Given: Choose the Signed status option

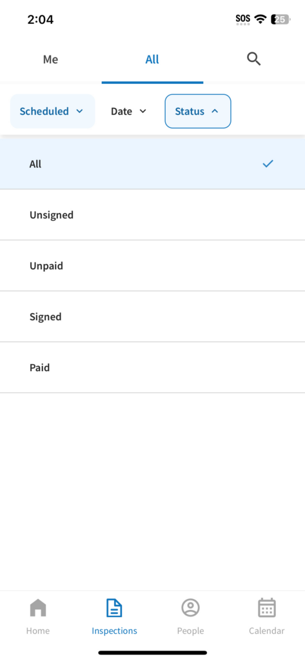Looking at the screenshot, I should 152,316.
